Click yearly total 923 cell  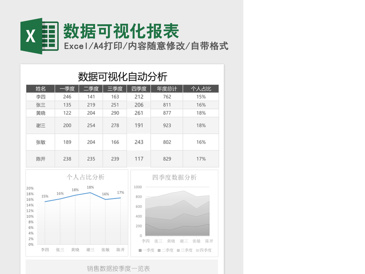pyautogui.click(x=167, y=125)
